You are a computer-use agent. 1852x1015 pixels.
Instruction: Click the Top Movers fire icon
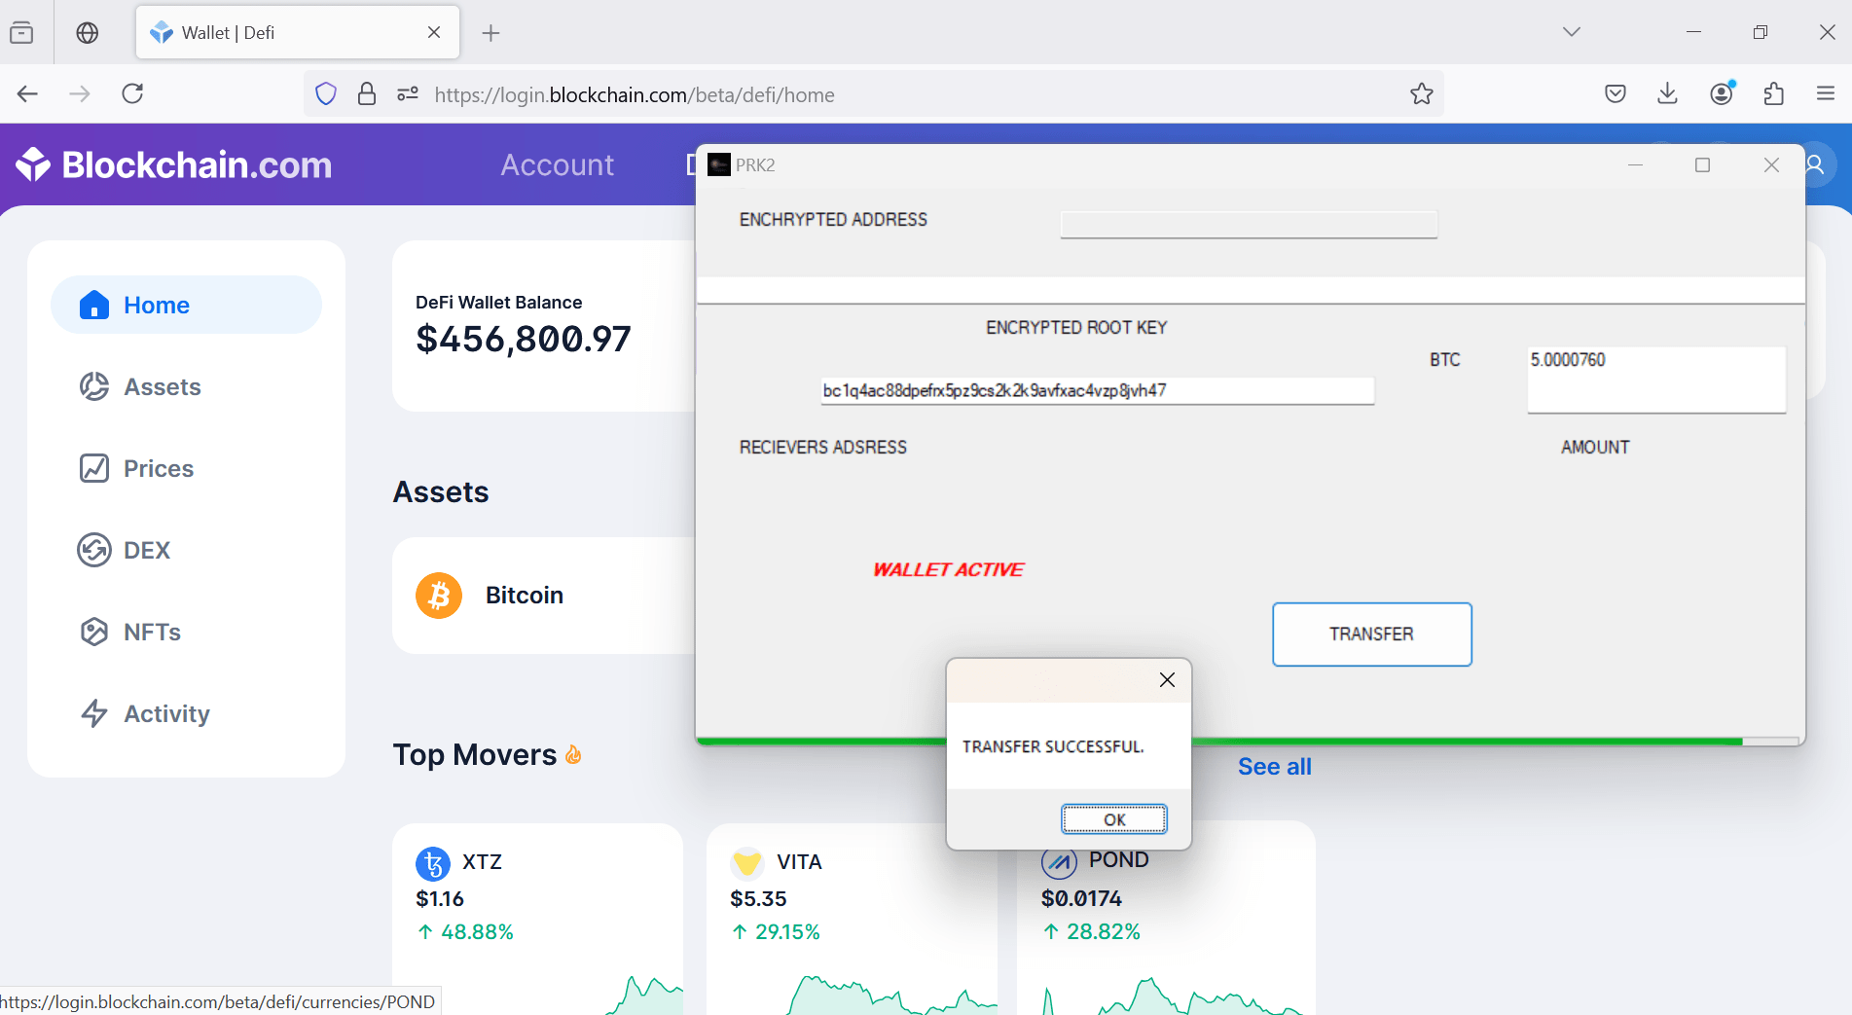coord(573,754)
